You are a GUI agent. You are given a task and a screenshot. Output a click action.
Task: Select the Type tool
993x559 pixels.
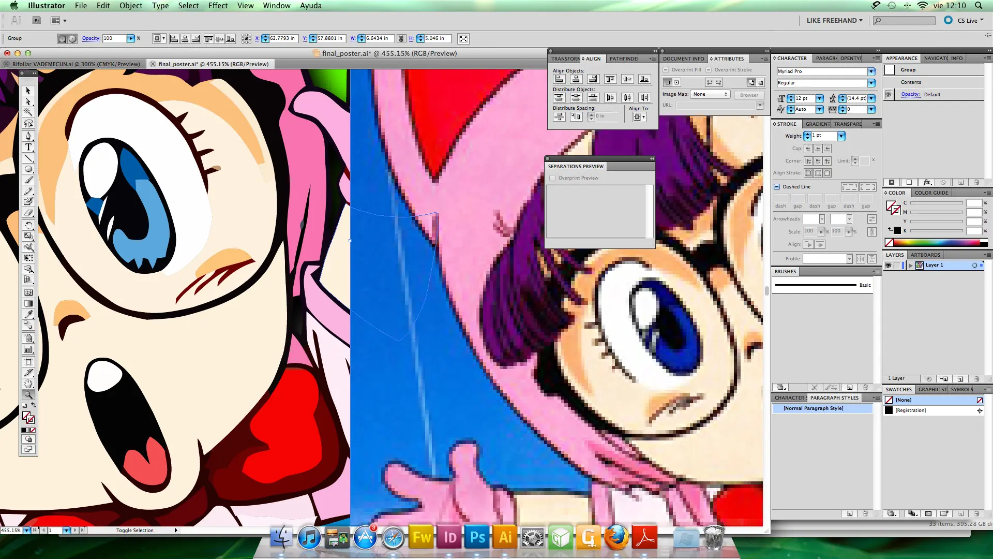28,147
